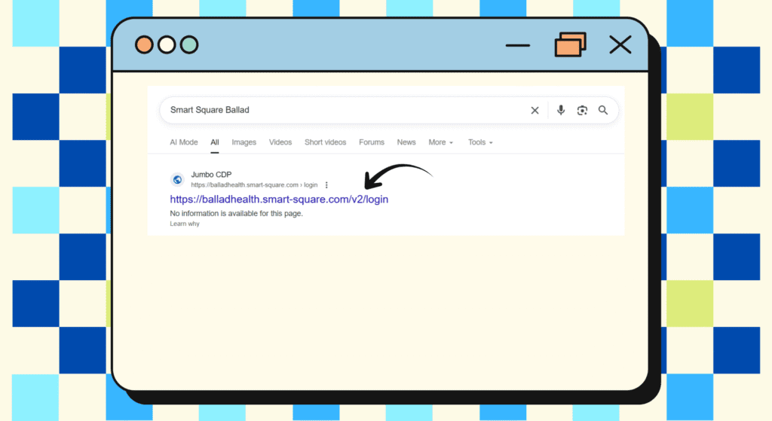This screenshot has width=772, height=421.
Task: View the News tab
Action: click(406, 142)
